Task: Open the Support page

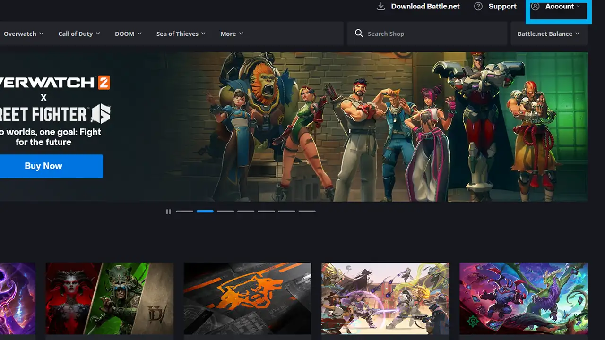Action: pyautogui.click(x=495, y=7)
